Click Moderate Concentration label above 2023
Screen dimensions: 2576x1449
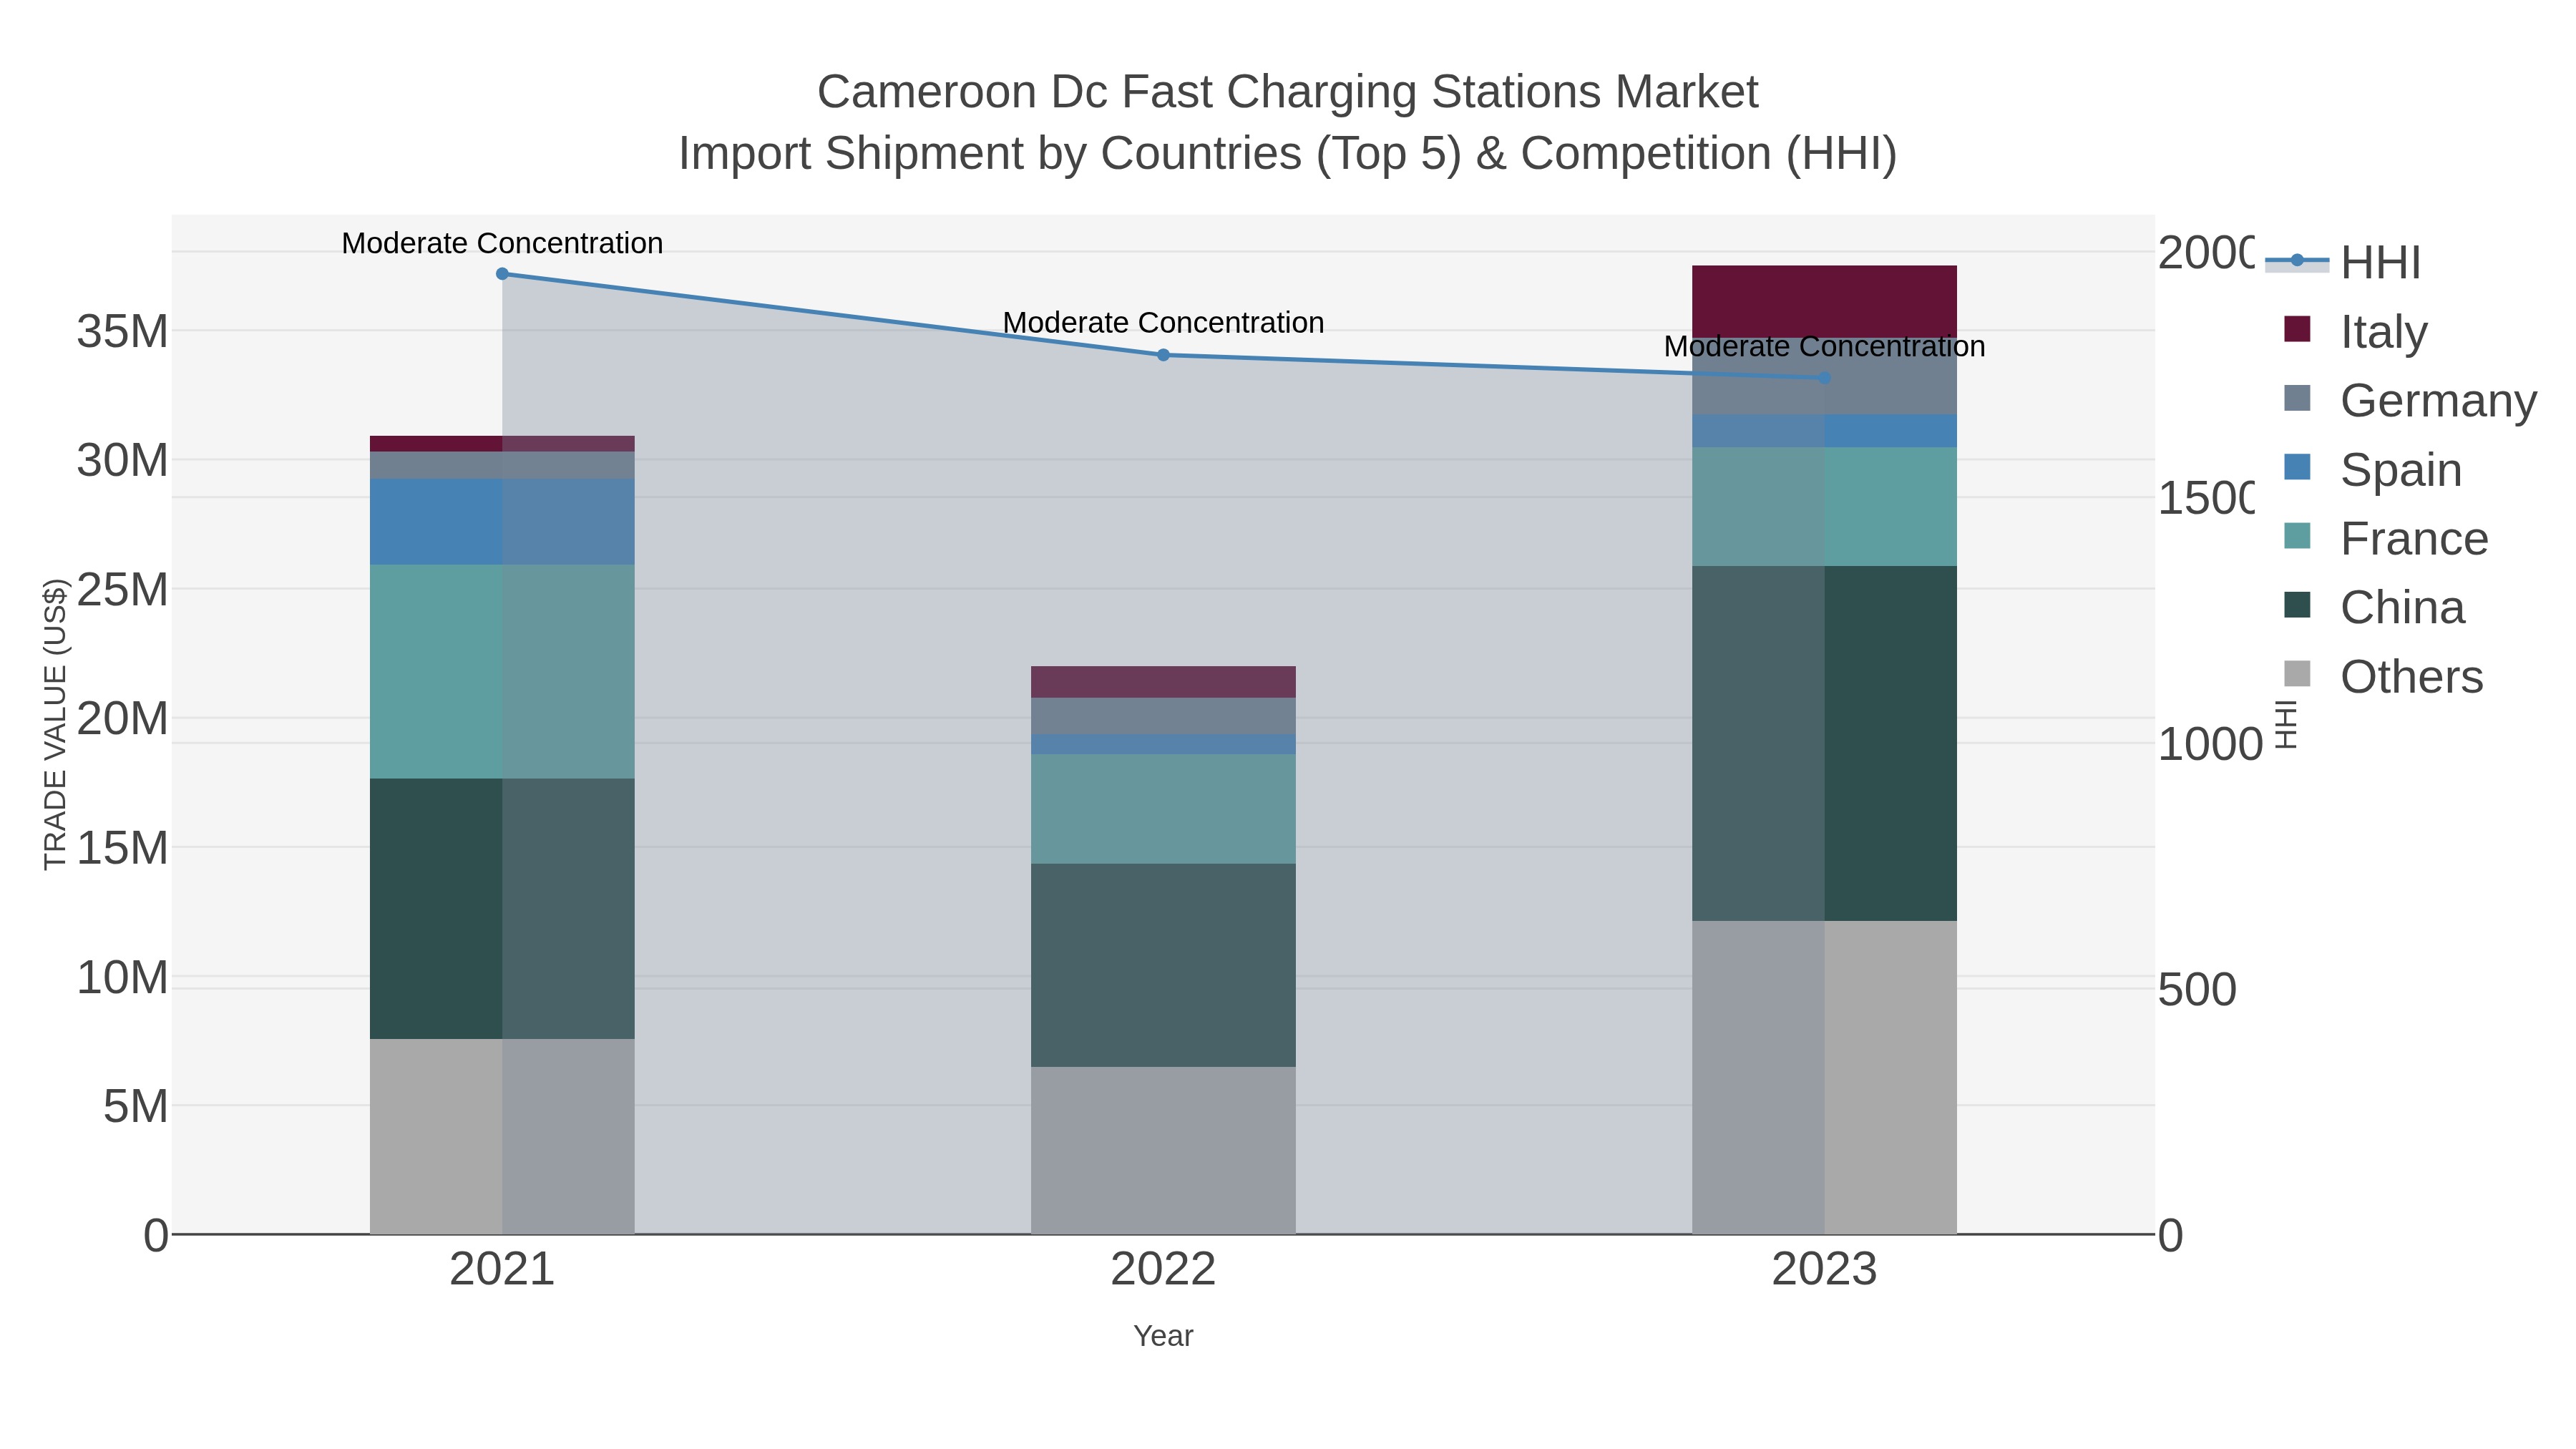tap(1824, 347)
